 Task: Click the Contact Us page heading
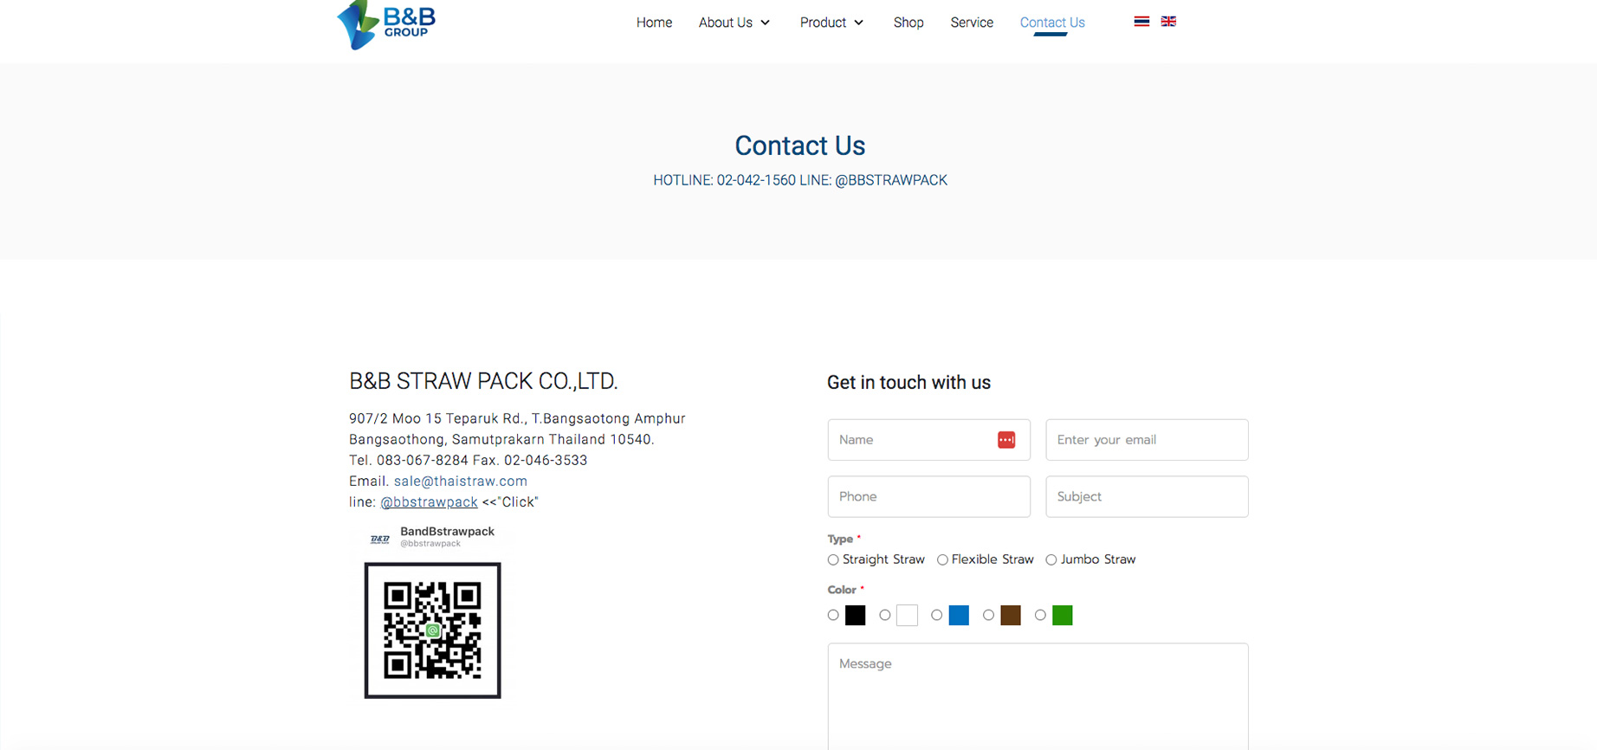pyautogui.click(x=800, y=145)
